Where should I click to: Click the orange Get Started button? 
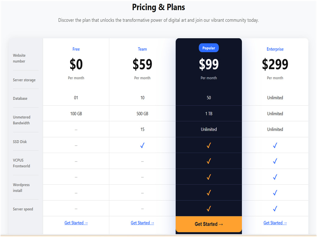pyautogui.click(x=209, y=224)
